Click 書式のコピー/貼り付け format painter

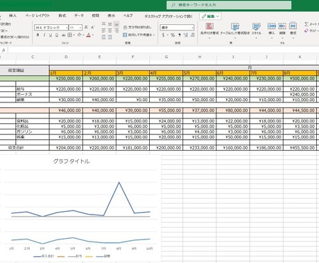pos(15,37)
